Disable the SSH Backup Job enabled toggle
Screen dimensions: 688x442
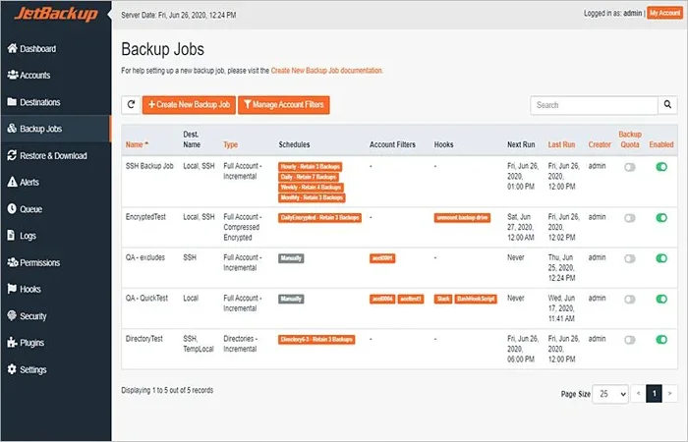pos(661,168)
